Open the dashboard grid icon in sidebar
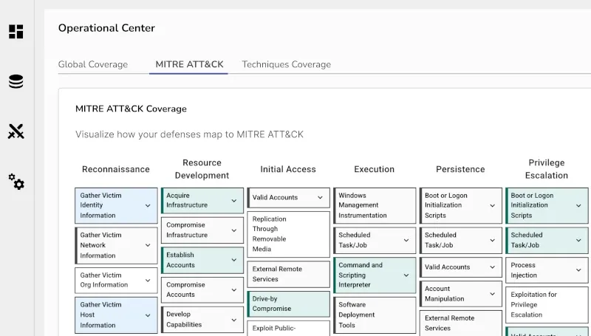This screenshot has height=336, width=591. pos(16,32)
